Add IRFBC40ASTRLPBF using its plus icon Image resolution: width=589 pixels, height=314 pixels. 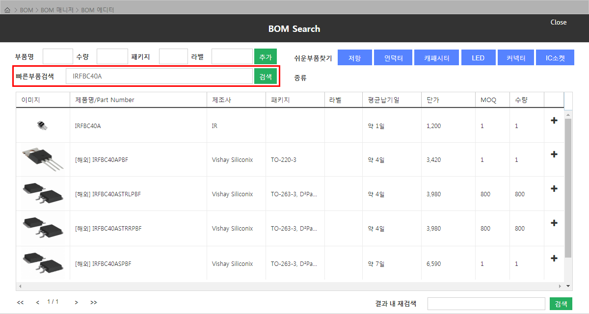[554, 189]
